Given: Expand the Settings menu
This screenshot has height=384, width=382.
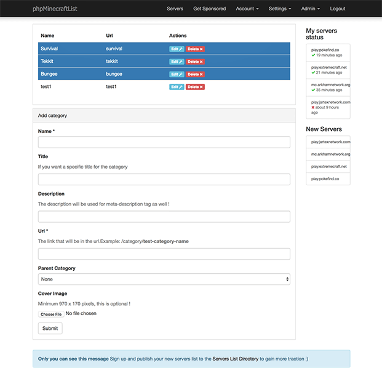Looking at the screenshot, I should [x=280, y=9].
